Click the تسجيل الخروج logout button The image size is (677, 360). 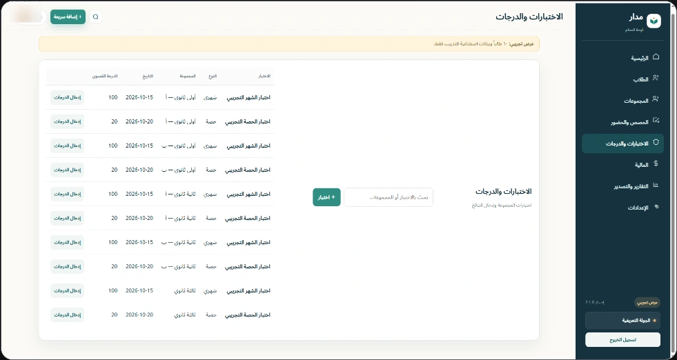click(x=622, y=340)
